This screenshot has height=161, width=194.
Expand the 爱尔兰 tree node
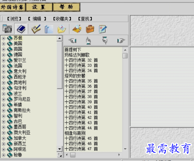(x=4, y=60)
